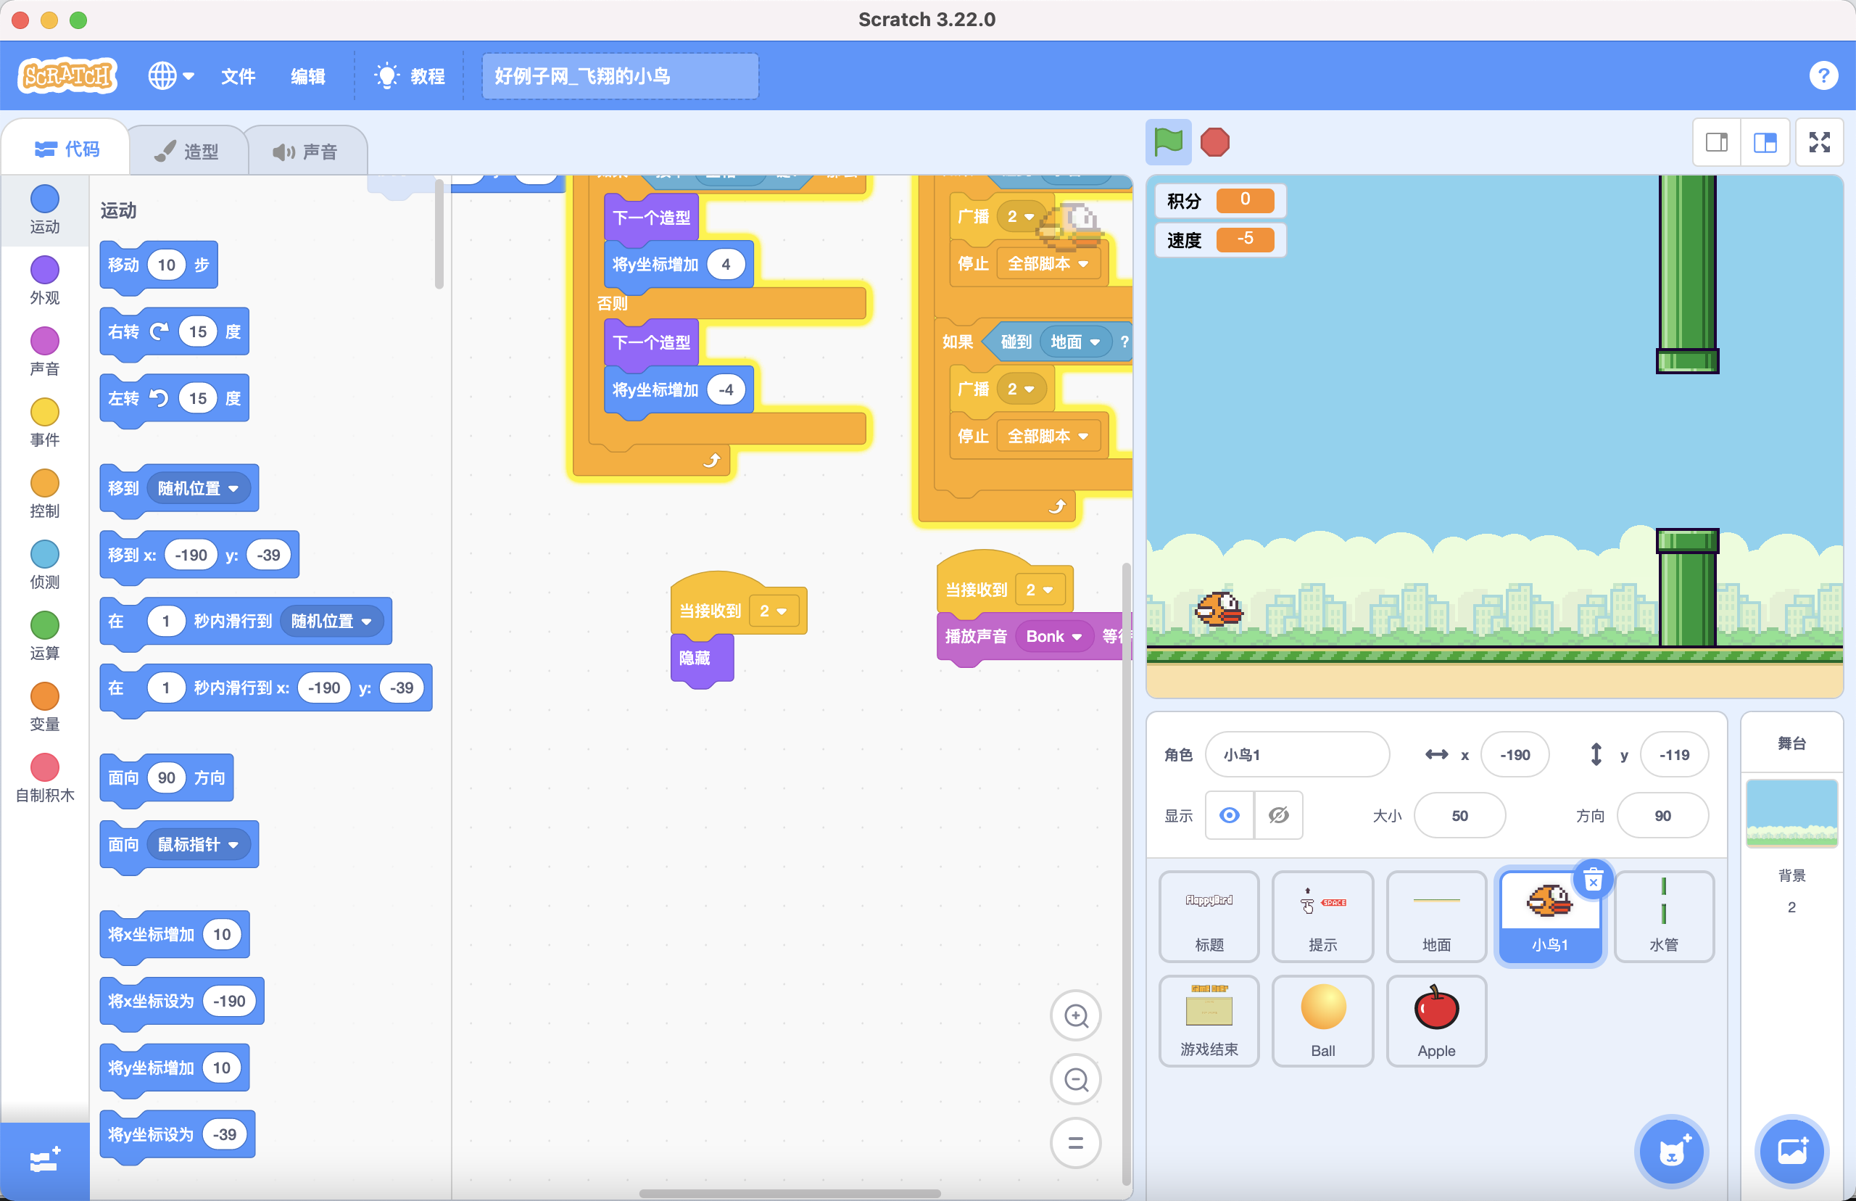This screenshot has height=1201, width=1856.
Task: Switch to the 代码 tab
Action: 67,149
